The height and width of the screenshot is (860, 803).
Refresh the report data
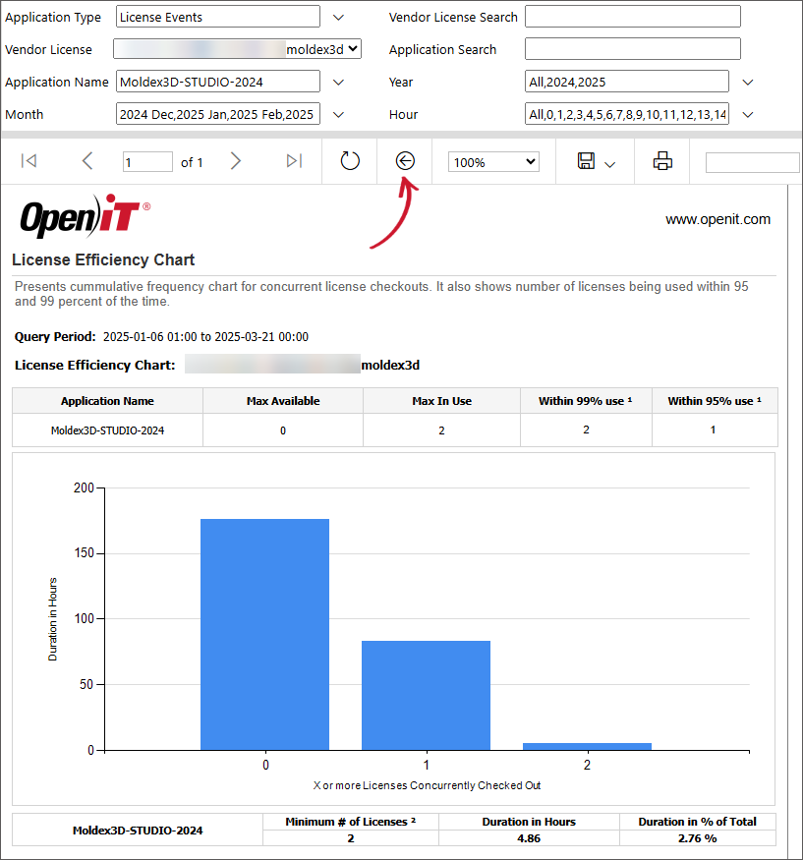point(350,161)
